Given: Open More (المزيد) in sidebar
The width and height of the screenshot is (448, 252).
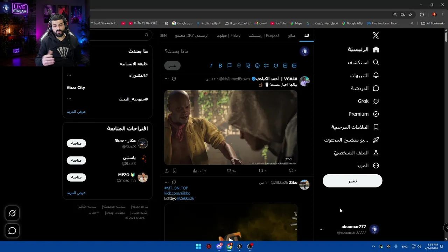Looking at the screenshot, I should (x=368, y=166).
